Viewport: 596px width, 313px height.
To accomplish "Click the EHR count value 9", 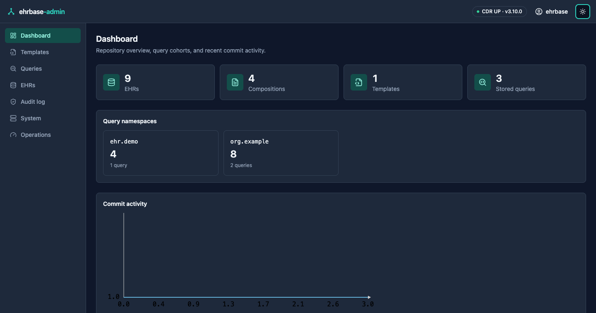I will (x=128, y=79).
